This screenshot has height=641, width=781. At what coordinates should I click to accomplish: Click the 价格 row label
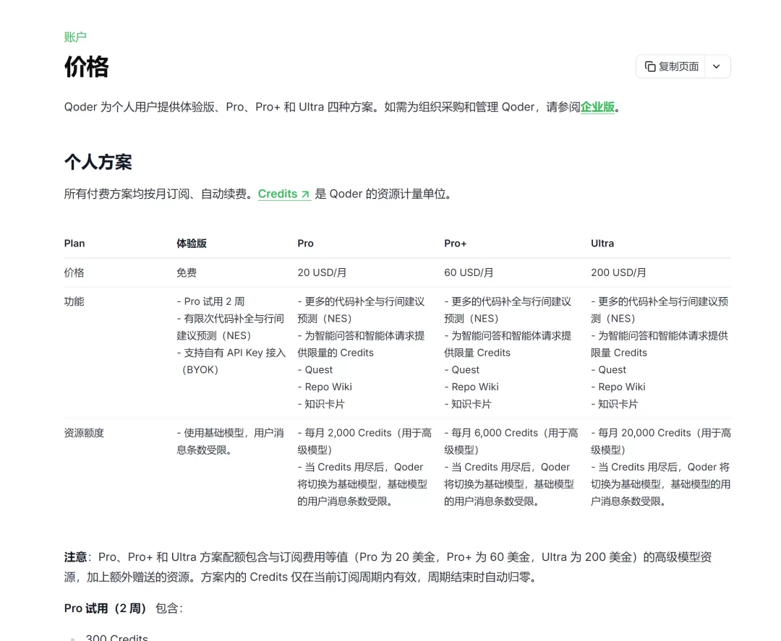pyautogui.click(x=74, y=272)
